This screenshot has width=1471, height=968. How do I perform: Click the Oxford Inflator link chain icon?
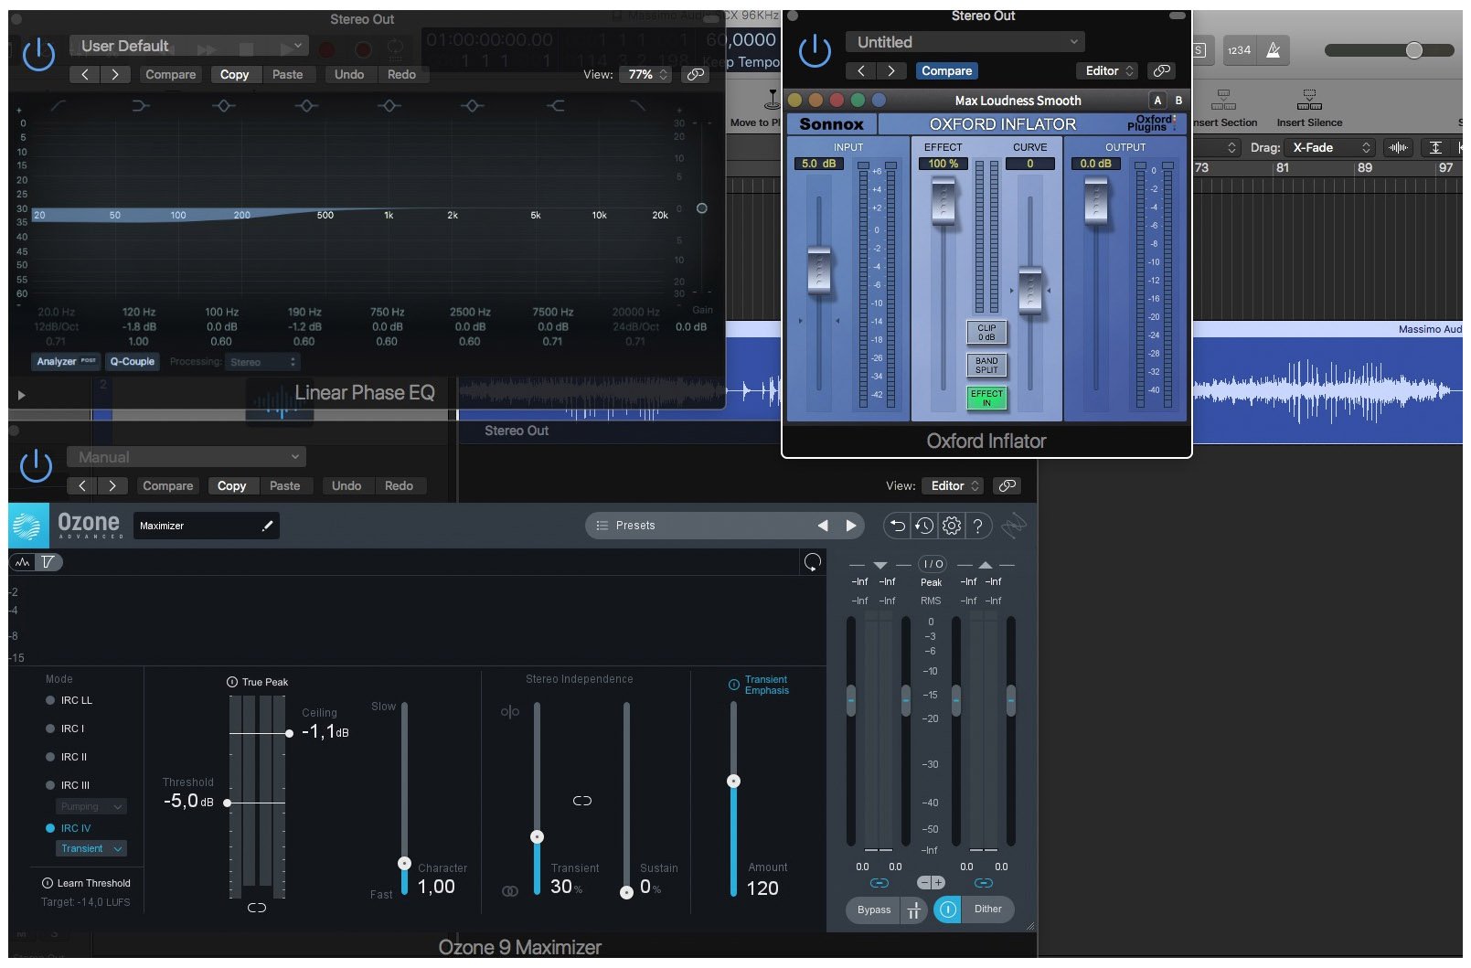[1160, 70]
